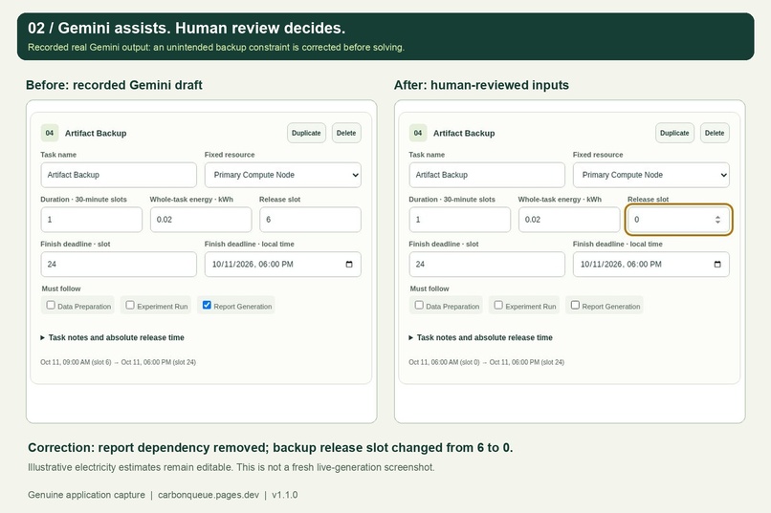Click Release slot stepper arrows in After panel
The width and height of the screenshot is (771, 513).
[717, 220]
